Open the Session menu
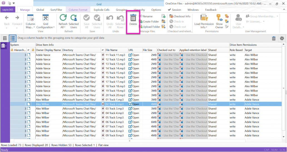287x152 pixels. pos(174,10)
